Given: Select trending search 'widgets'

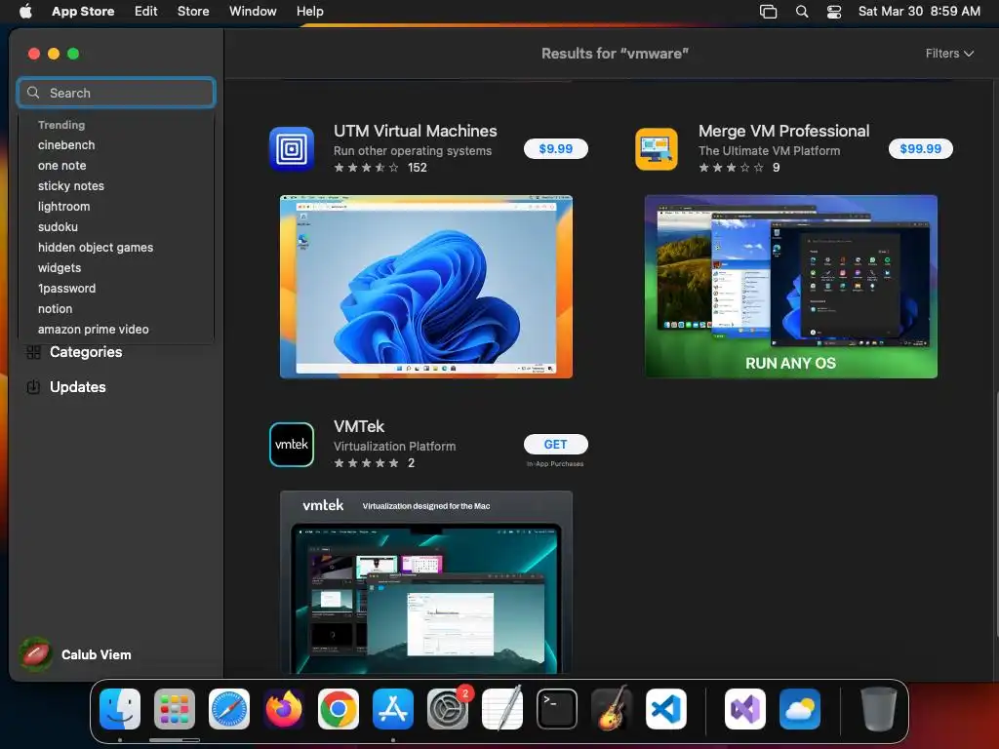Looking at the screenshot, I should [60, 268].
